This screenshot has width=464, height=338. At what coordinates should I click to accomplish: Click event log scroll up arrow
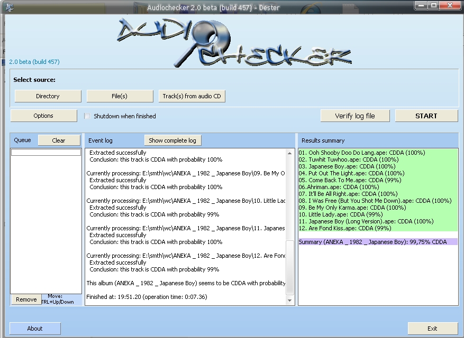pos(289,153)
